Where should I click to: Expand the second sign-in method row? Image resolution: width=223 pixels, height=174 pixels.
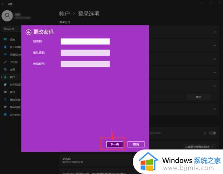215,45
